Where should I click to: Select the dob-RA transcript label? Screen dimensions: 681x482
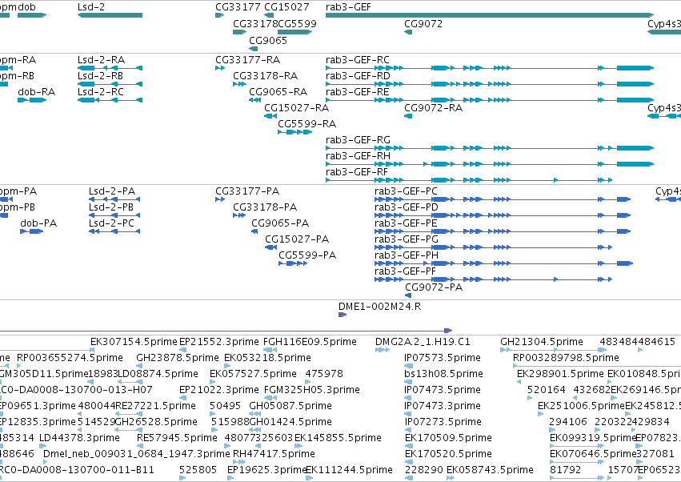tap(37, 92)
